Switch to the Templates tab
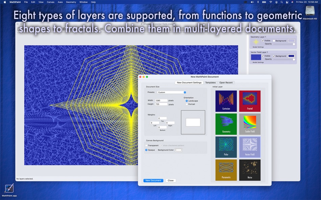The image size is (321, 200). click(211, 82)
